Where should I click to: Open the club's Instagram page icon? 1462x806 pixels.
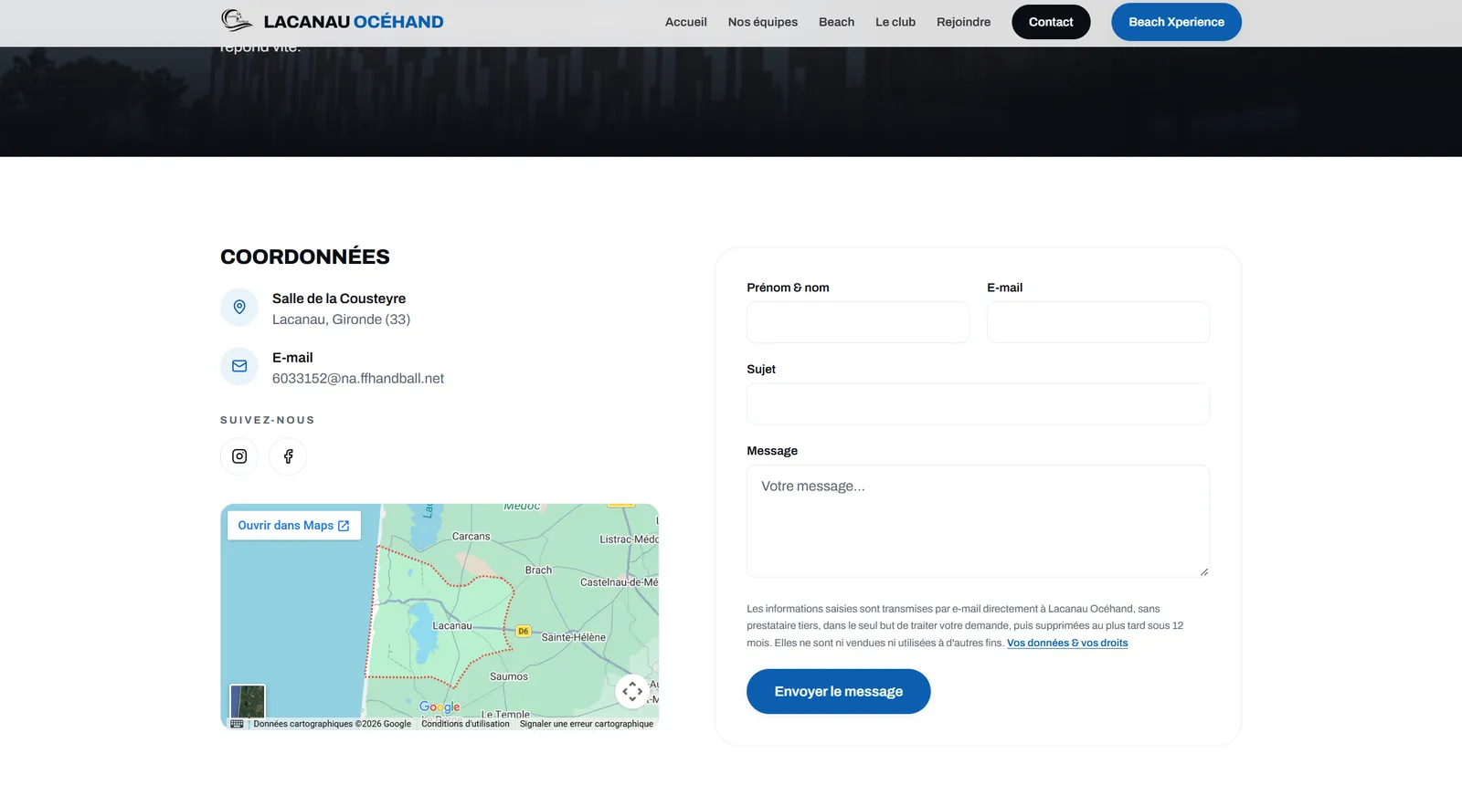point(239,456)
